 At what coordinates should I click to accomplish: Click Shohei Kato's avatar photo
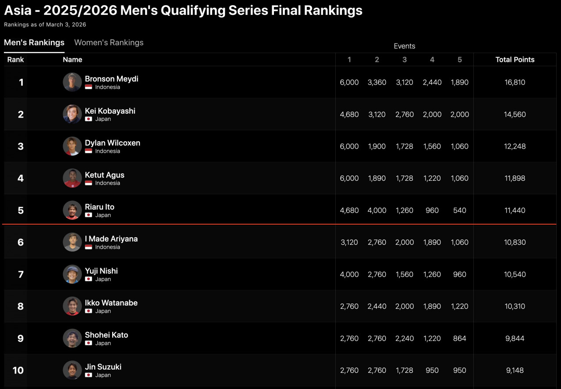coord(72,338)
